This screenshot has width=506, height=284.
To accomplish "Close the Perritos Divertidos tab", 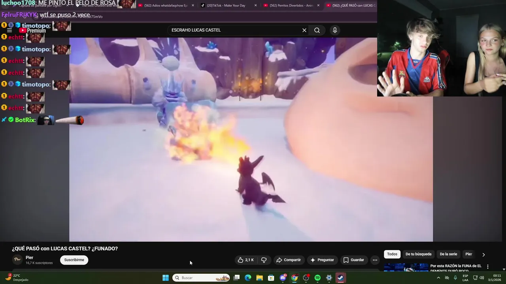I will tap(318, 6).
